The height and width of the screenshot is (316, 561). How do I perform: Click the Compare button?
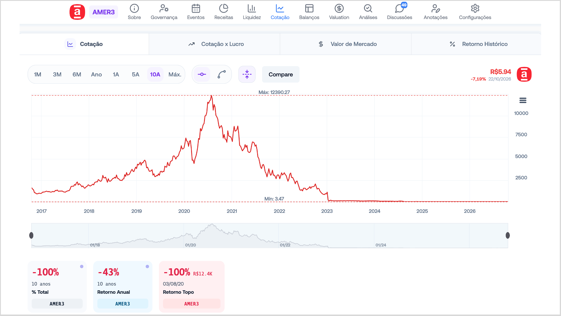point(281,74)
